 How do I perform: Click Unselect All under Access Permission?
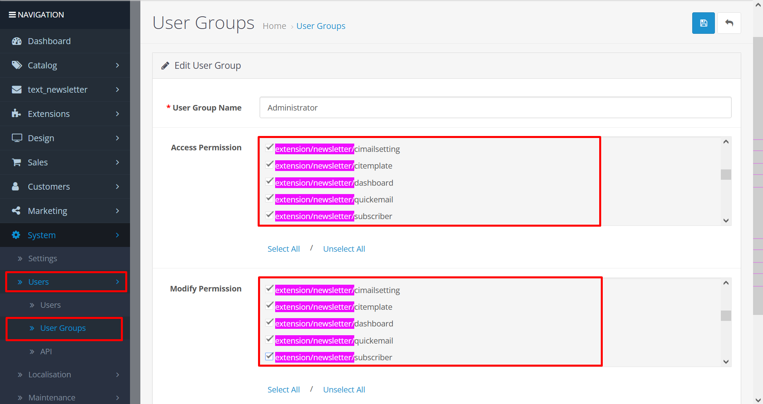pos(344,249)
